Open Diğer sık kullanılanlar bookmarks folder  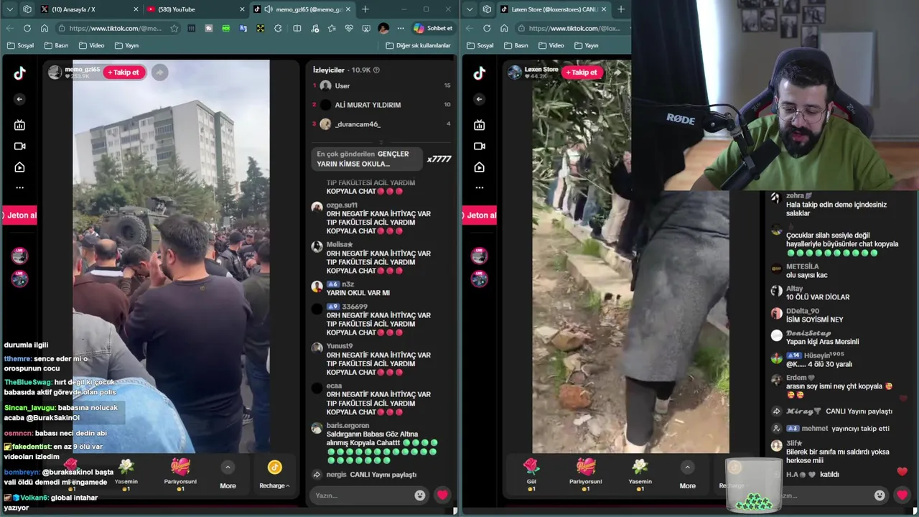coord(418,45)
